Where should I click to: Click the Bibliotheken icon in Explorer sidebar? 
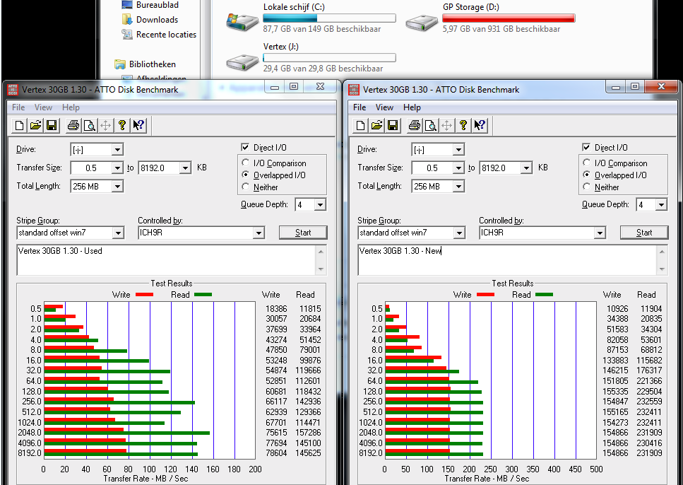point(120,64)
